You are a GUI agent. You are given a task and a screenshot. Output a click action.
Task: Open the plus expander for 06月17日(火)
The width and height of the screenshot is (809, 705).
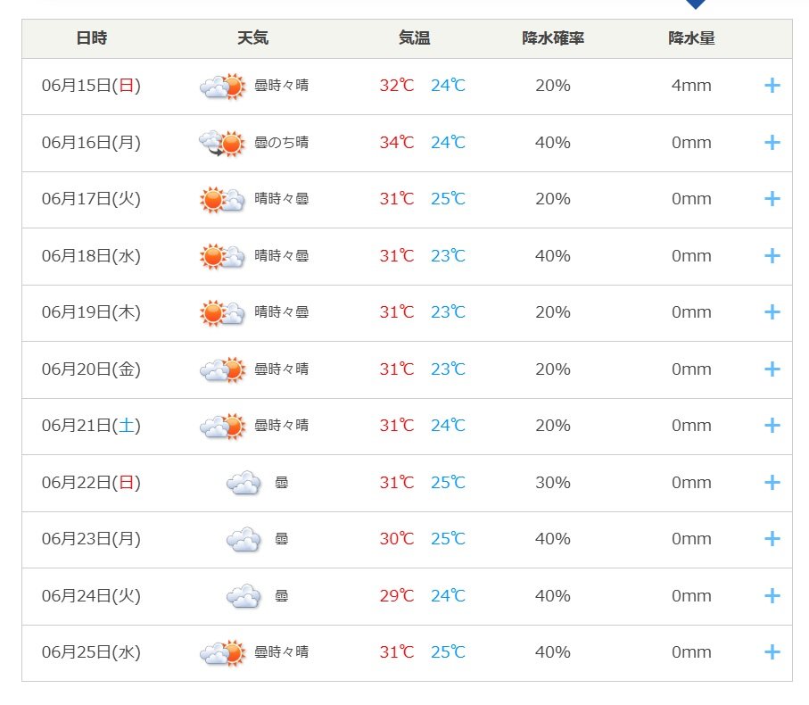772,199
